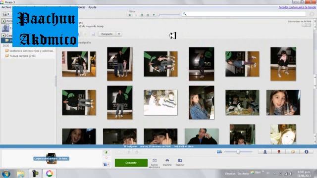The width and height of the screenshot is (317, 178).
Task: Toggle the geotagged photos filter
Action: (x=154, y=15)
